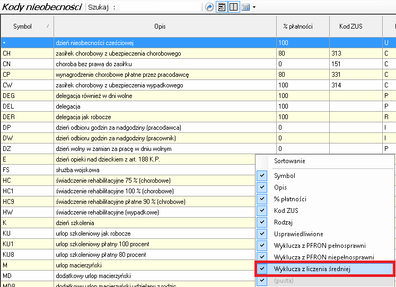Click payment value 80 in CH row
This screenshot has height=287, width=396.
[x=303, y=53]
